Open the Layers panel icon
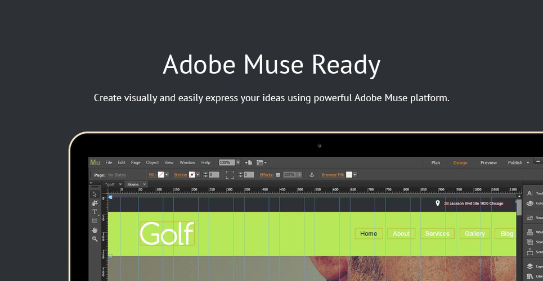This screenshot has height=281, width=543. (x=529, y=266)
